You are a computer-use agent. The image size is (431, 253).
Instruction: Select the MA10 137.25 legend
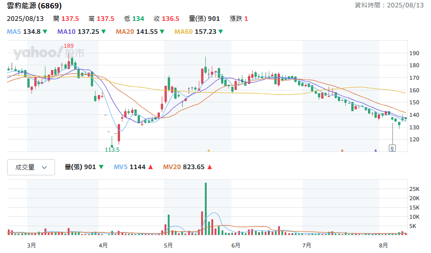pyautogui.click(x=82, y=32)
